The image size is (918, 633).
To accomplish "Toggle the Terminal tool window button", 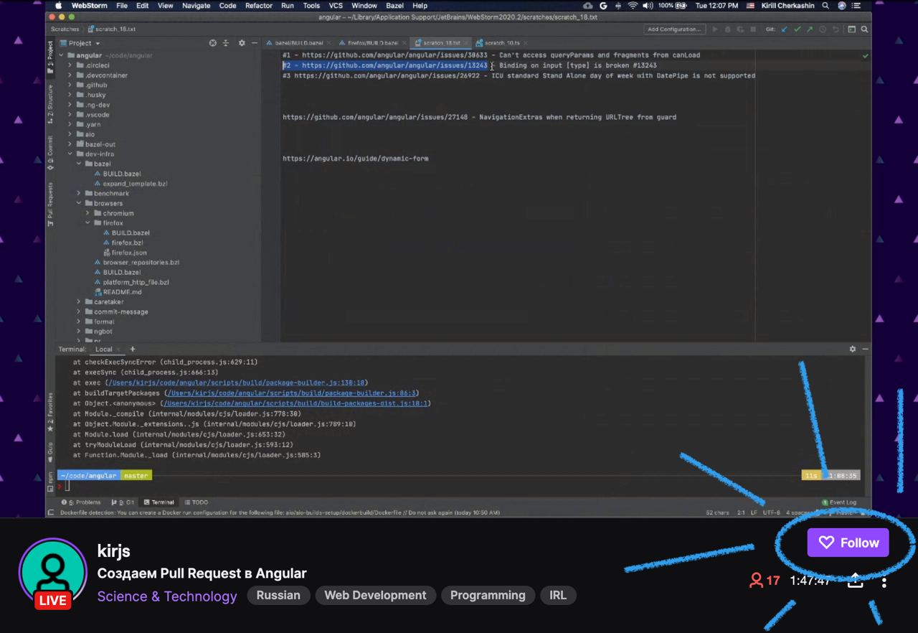I will (x=158, y=502).
